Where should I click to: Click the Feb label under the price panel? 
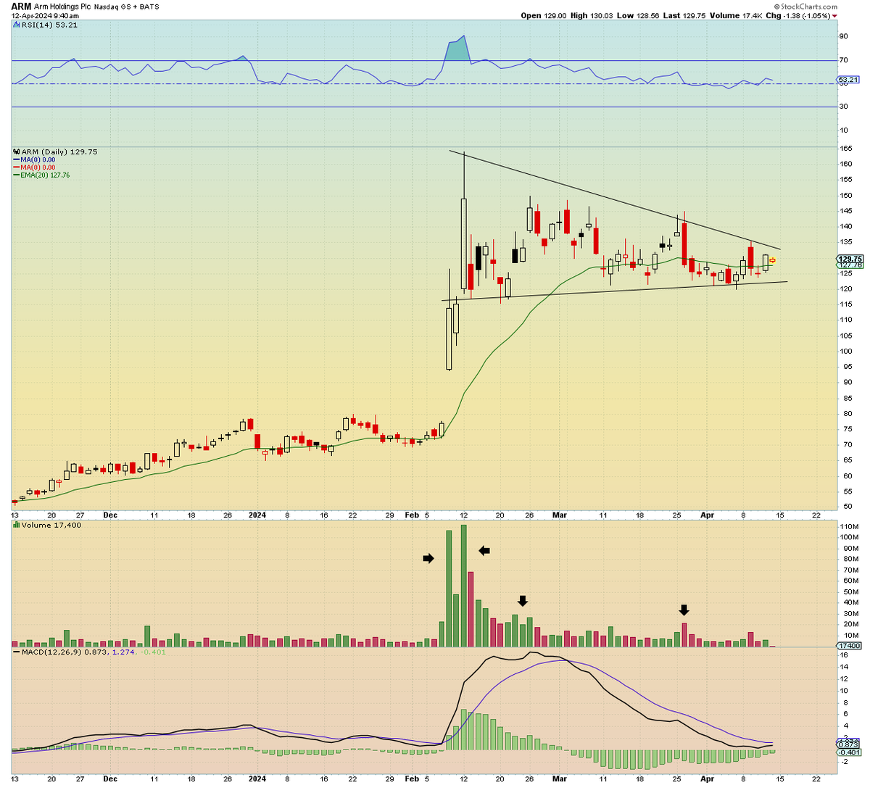click(412, 515)
